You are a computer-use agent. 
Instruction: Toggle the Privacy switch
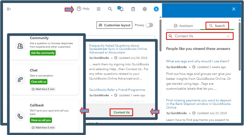tap(150, 25)
